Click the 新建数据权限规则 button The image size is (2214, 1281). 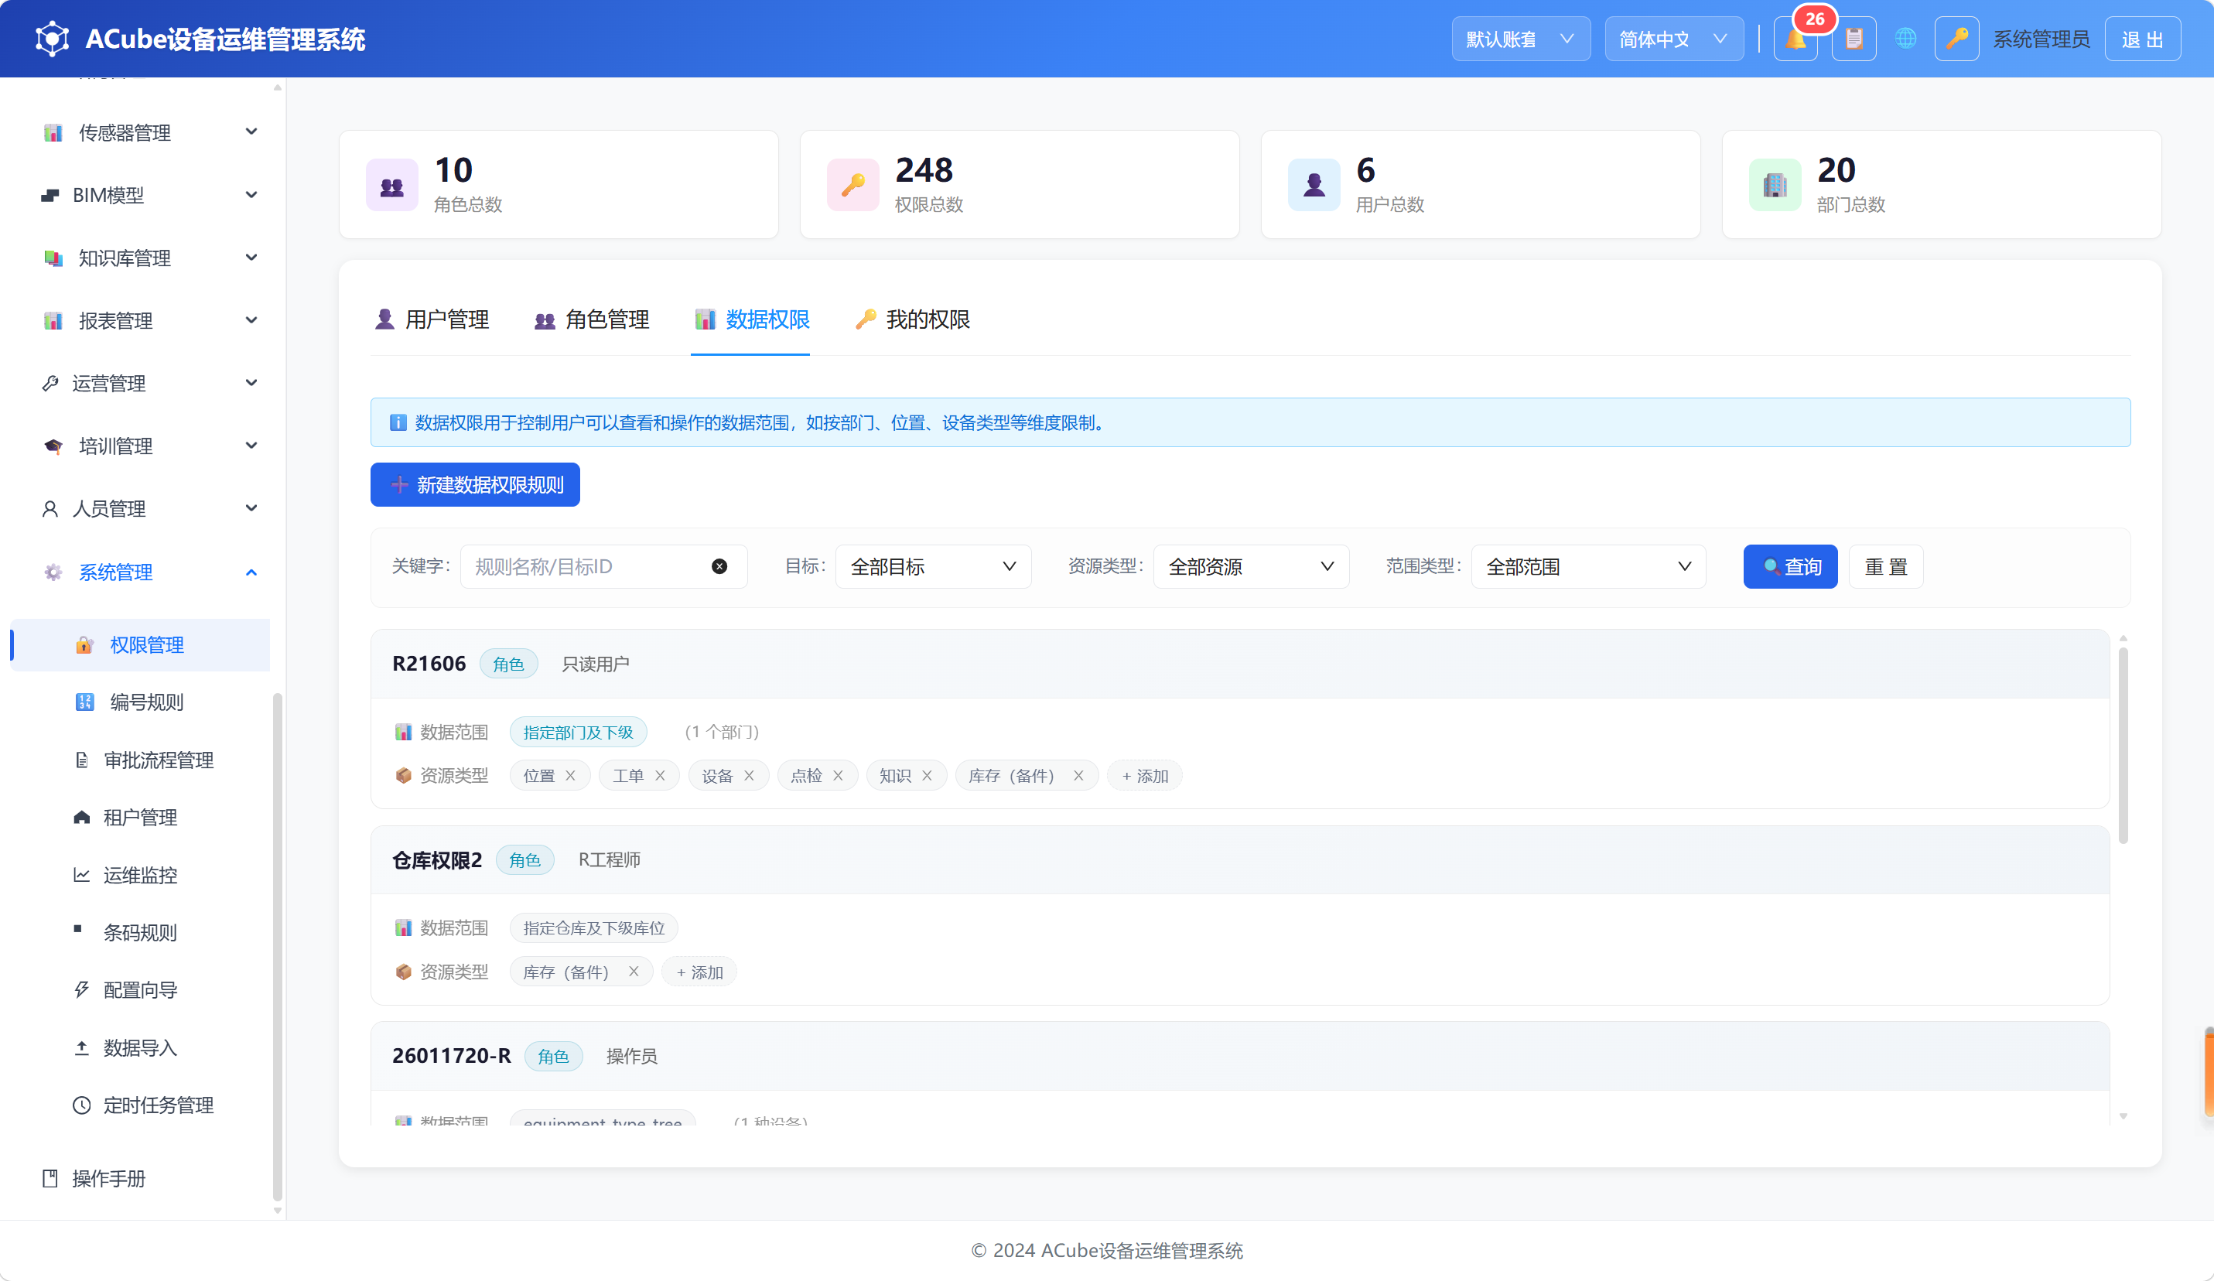[475, 485]
